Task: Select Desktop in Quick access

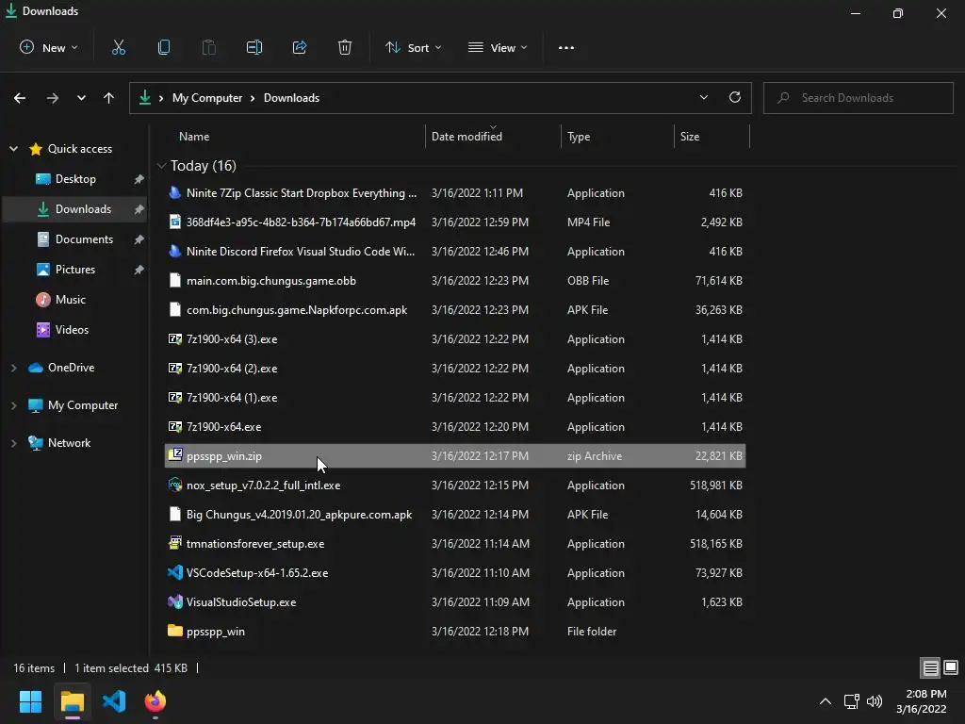Action: click(x=75, y=178)
